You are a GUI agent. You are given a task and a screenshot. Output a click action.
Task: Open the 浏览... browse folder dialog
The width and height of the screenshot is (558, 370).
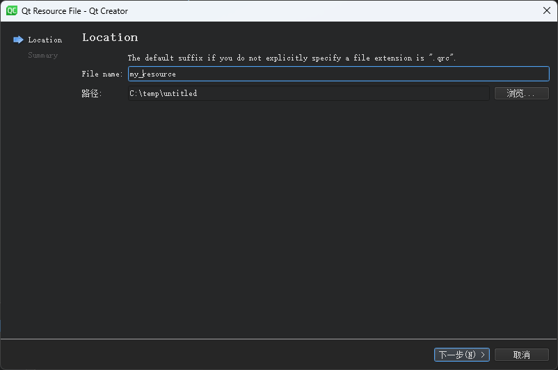(521, 93)
